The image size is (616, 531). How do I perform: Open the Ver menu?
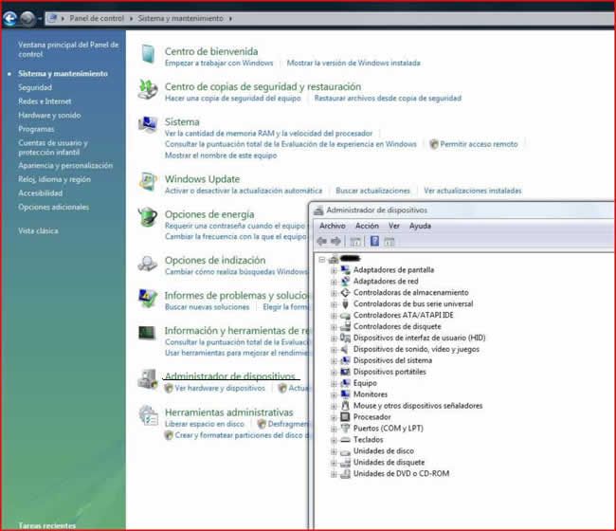[x=394, y=226]
